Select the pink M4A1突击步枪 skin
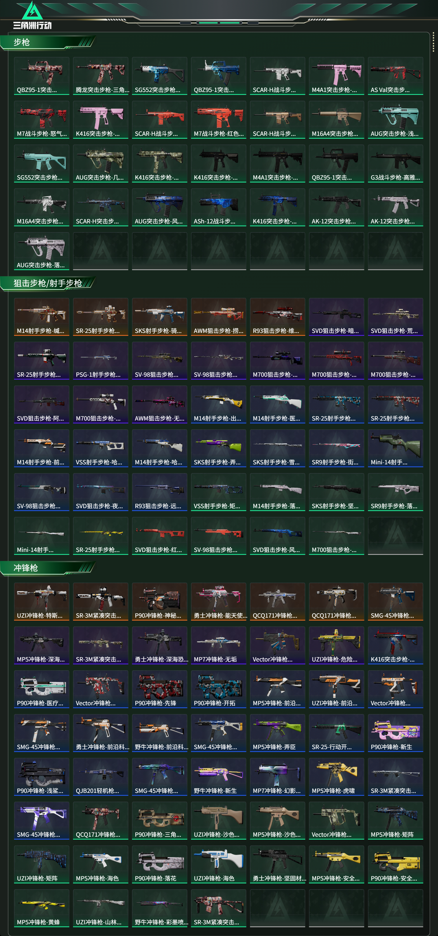The height and width of the screenshot is (936, 438). [x=336, y=76]
